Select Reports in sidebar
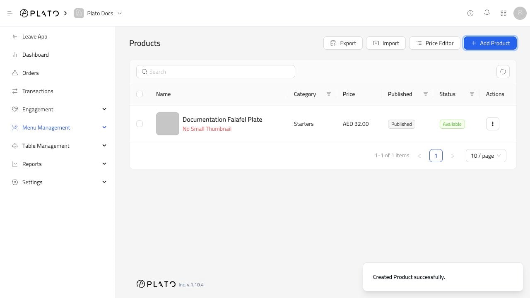 [32, 164]
